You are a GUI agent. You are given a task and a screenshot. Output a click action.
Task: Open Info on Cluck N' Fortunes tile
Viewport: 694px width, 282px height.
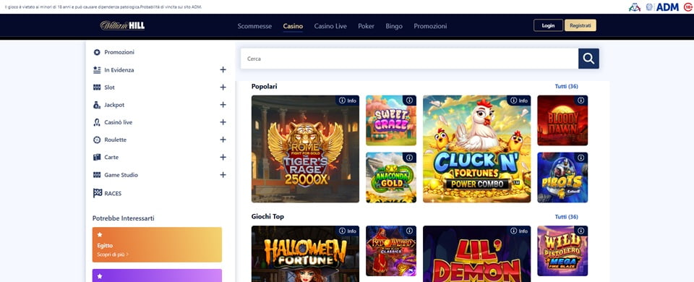pos(519,101)
